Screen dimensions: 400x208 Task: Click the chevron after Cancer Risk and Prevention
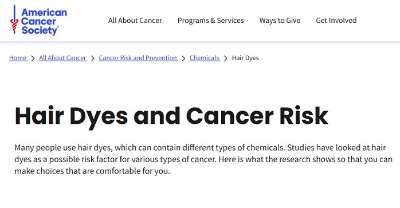click(x=183, y=58)
